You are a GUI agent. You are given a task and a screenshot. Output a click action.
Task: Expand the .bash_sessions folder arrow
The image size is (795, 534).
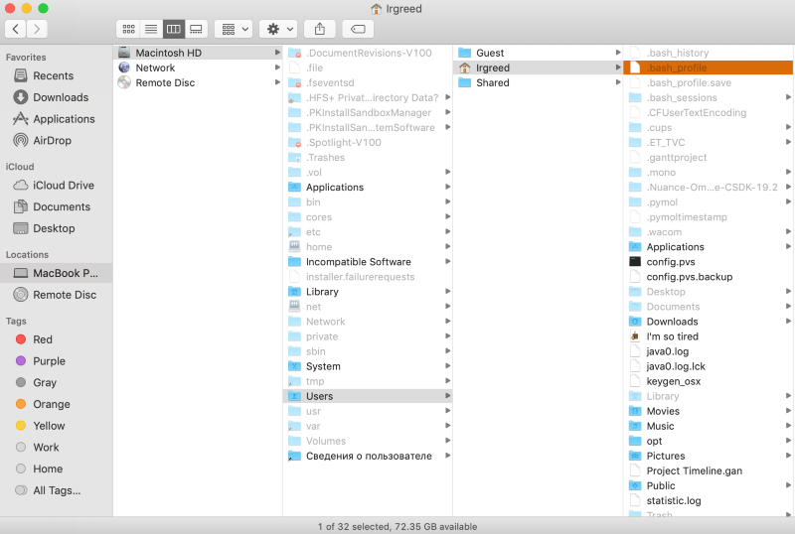click(x=788, y=97)
